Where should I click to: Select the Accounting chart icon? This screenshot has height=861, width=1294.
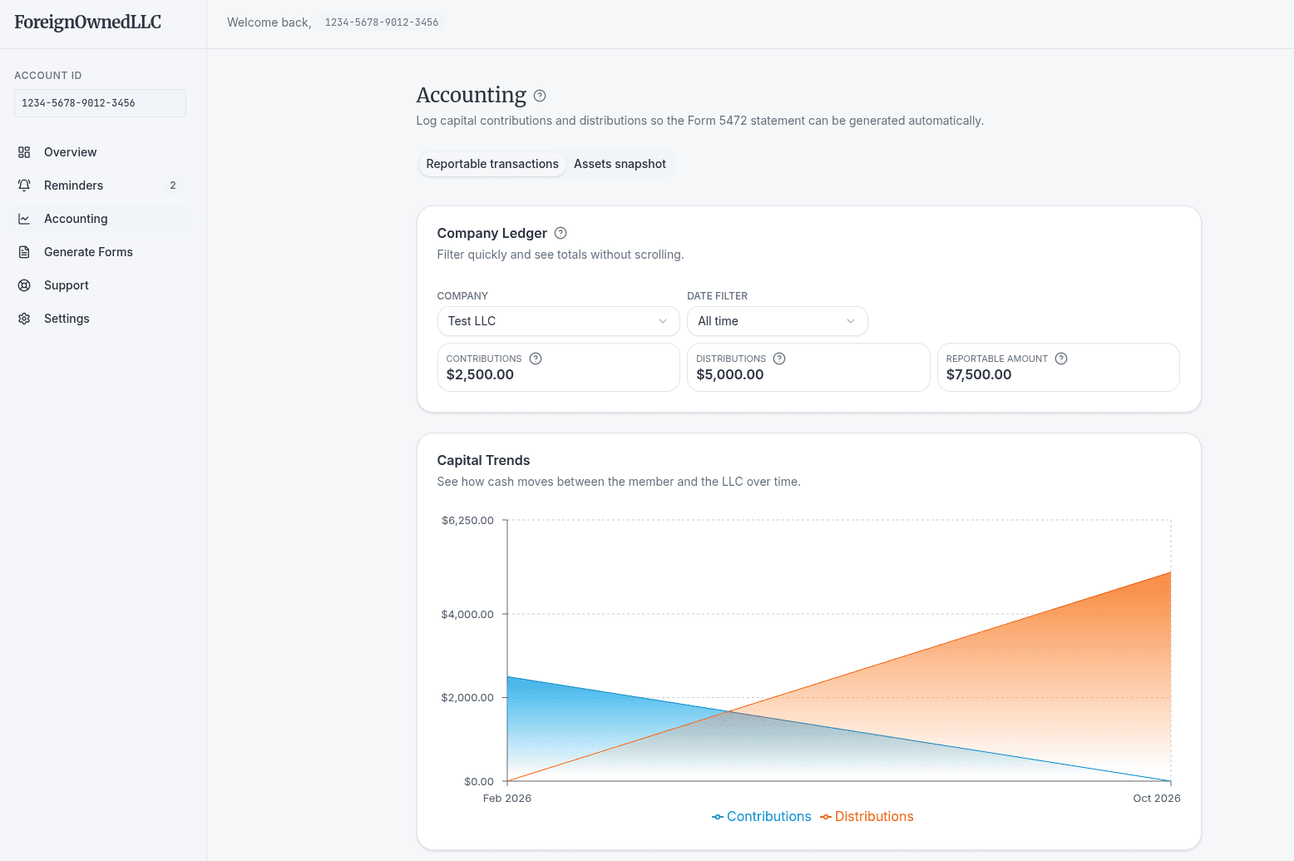pyautogui.click(x=24, y=218)
